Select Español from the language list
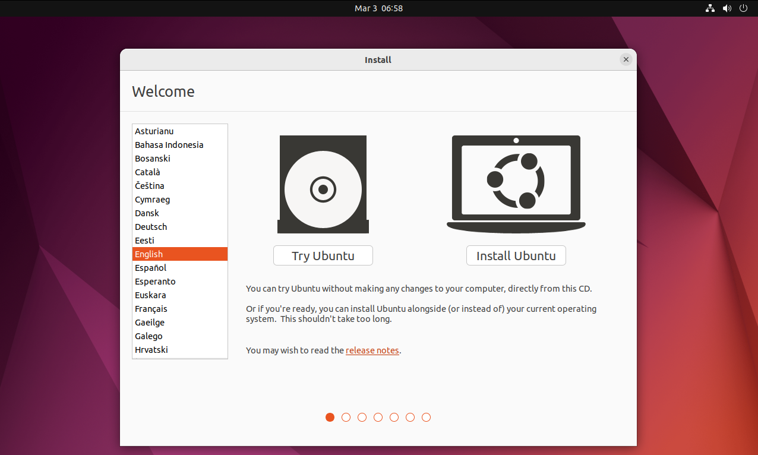 coord(150,268)
